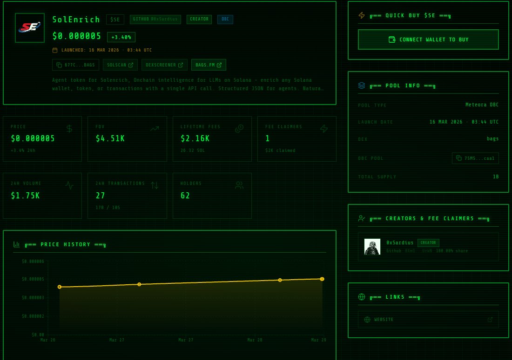Click the trending arrow icon in FDV card
This screenshot has width=512, height=360.
155,129
